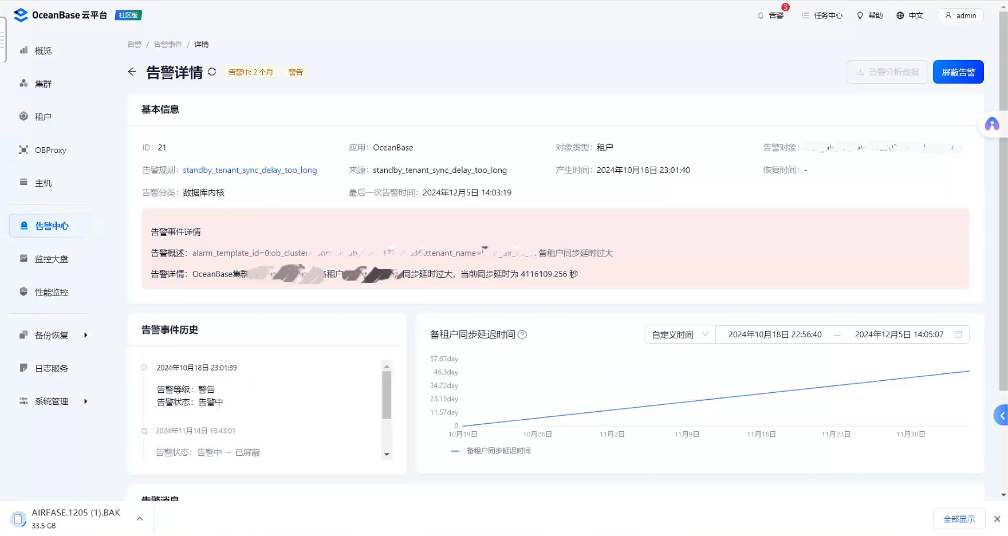Screen dimensions: 1008x536
Task: Open download options for AIRFASE.1205 (1).BAK
Action: (140, 519)
